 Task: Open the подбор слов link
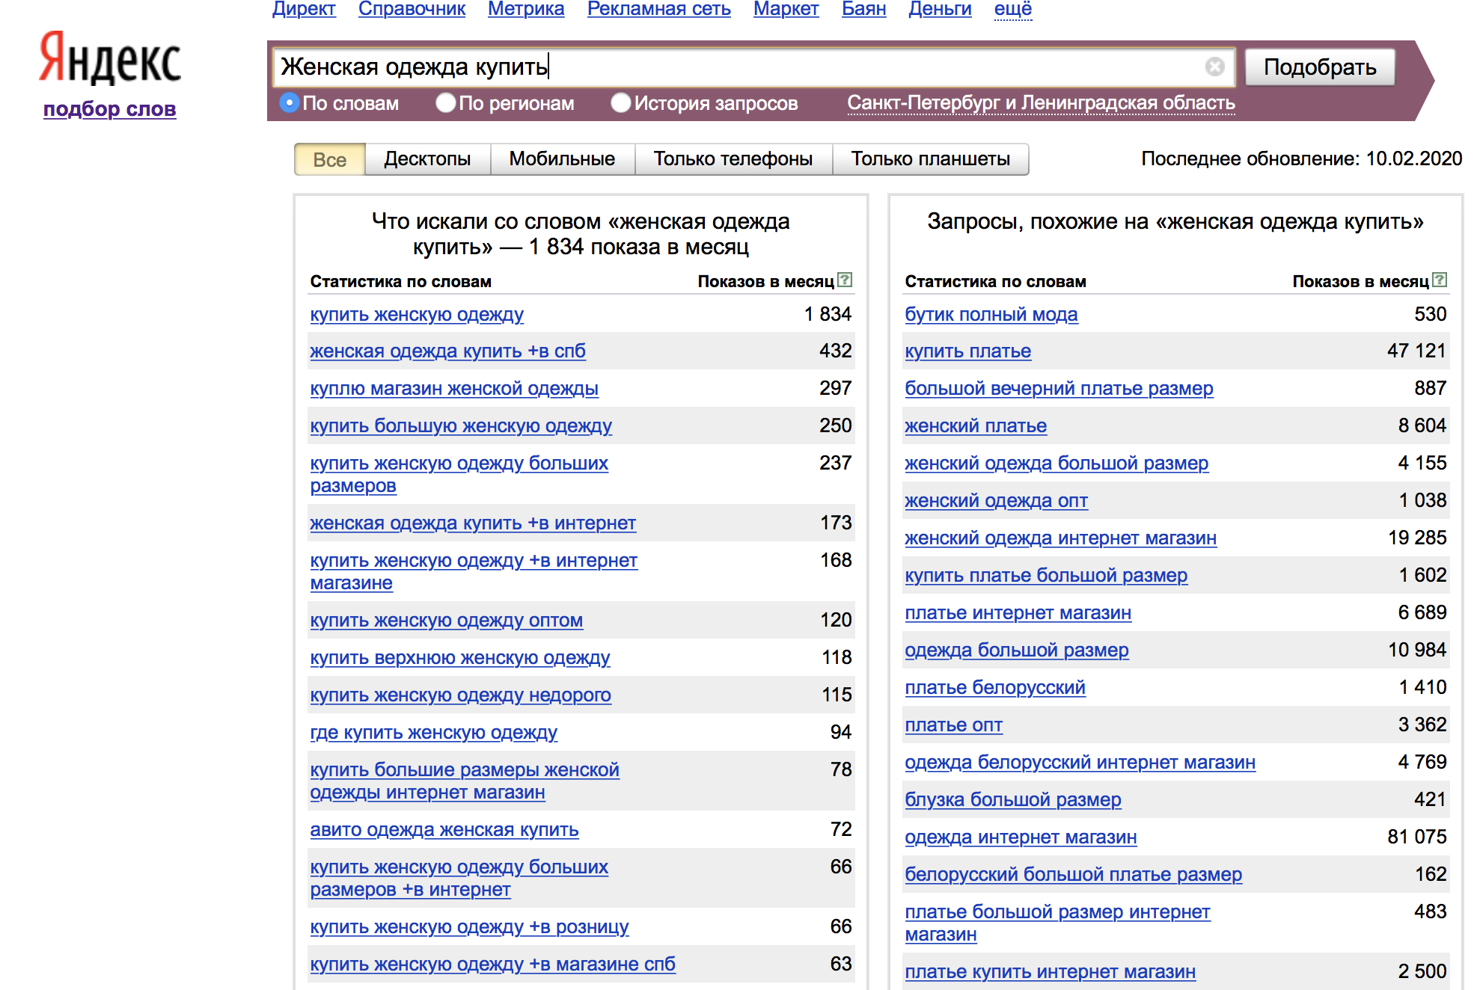pos(110,109)
